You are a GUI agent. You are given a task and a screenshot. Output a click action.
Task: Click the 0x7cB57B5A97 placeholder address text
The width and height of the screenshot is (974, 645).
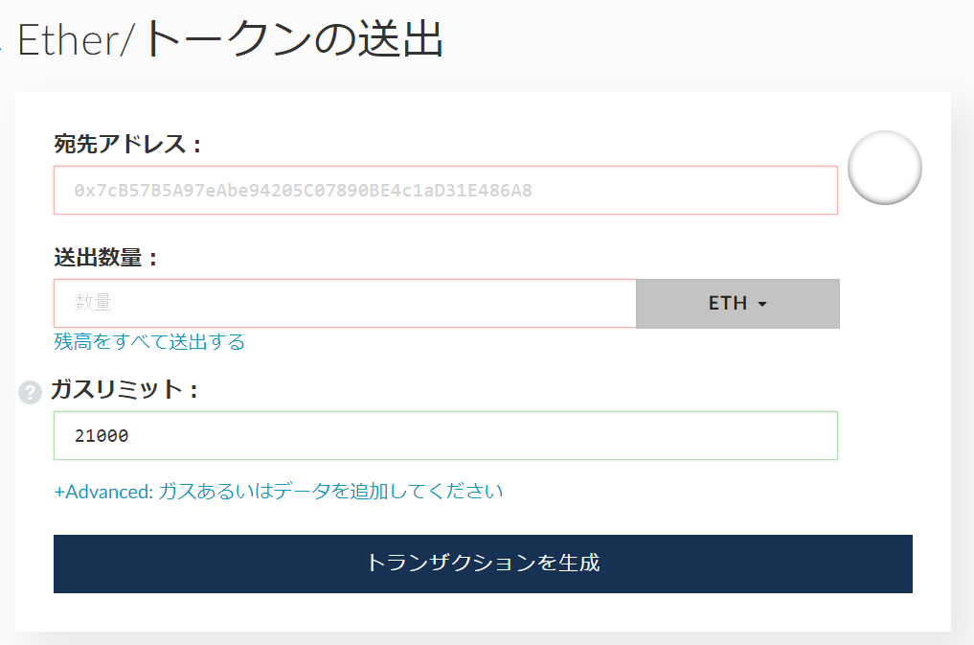click(303, 191)
